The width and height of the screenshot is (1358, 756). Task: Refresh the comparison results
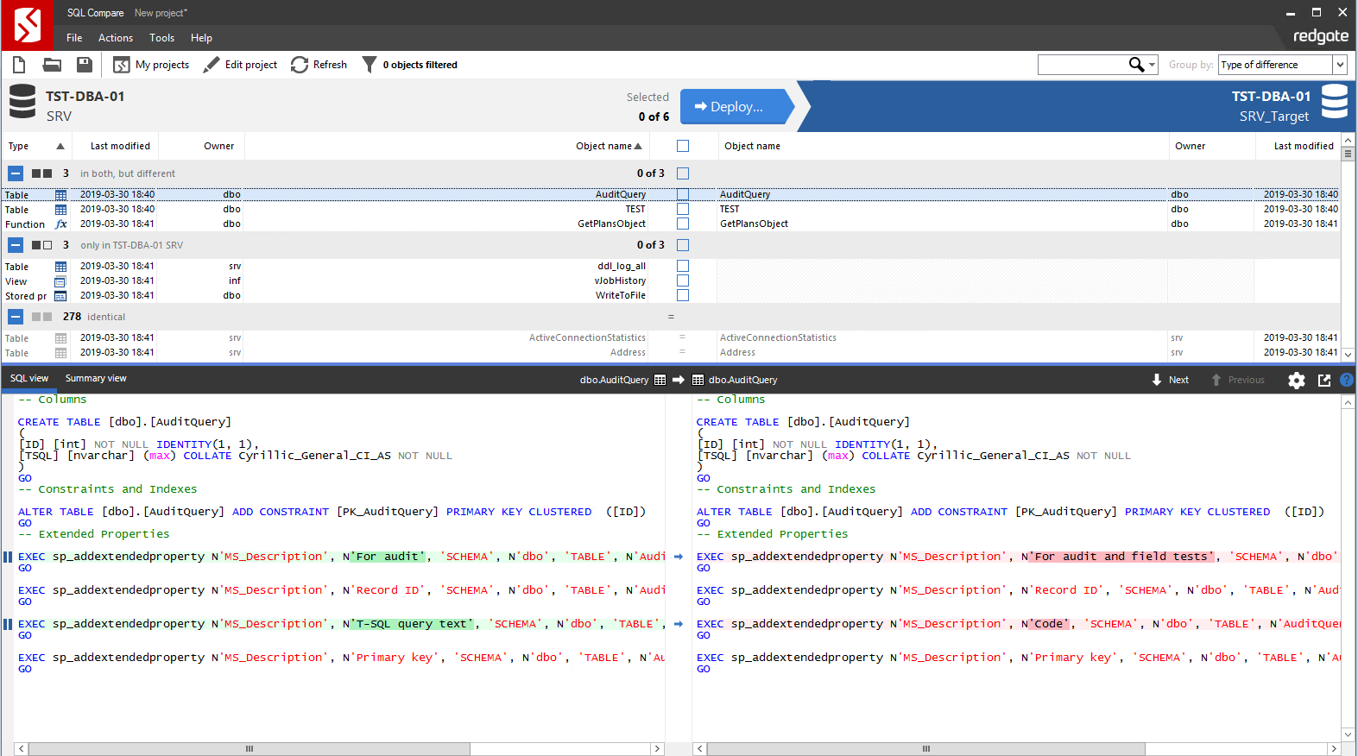point(319,65)
